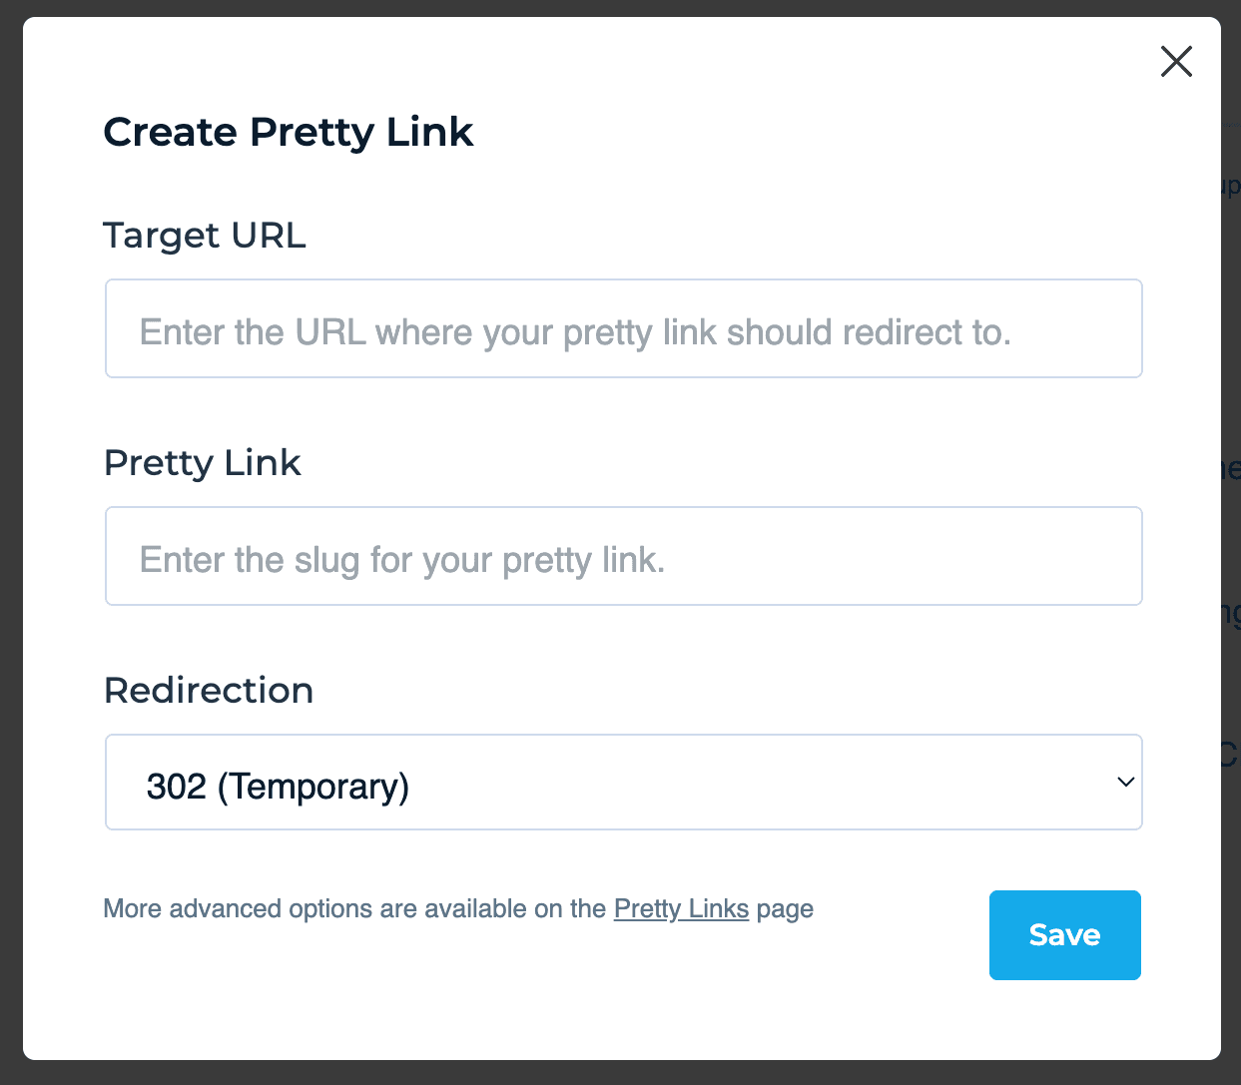The height and width of the screenshot is (1085, 1241).
Task: Select the 302 (Temporary) redirect option box
Action: (623, 783)
